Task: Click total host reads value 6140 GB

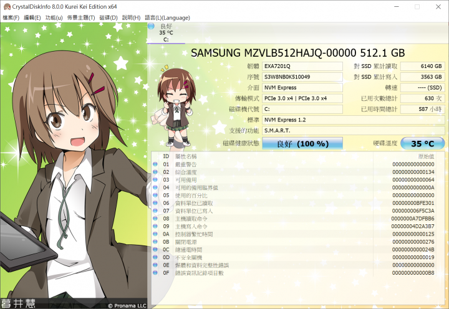Action: 422,66
